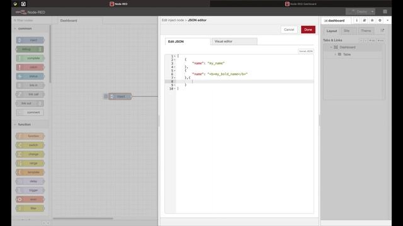The image size is (403, 226).
Task: Select the trigger node in palette
Action: click(30, 190)
